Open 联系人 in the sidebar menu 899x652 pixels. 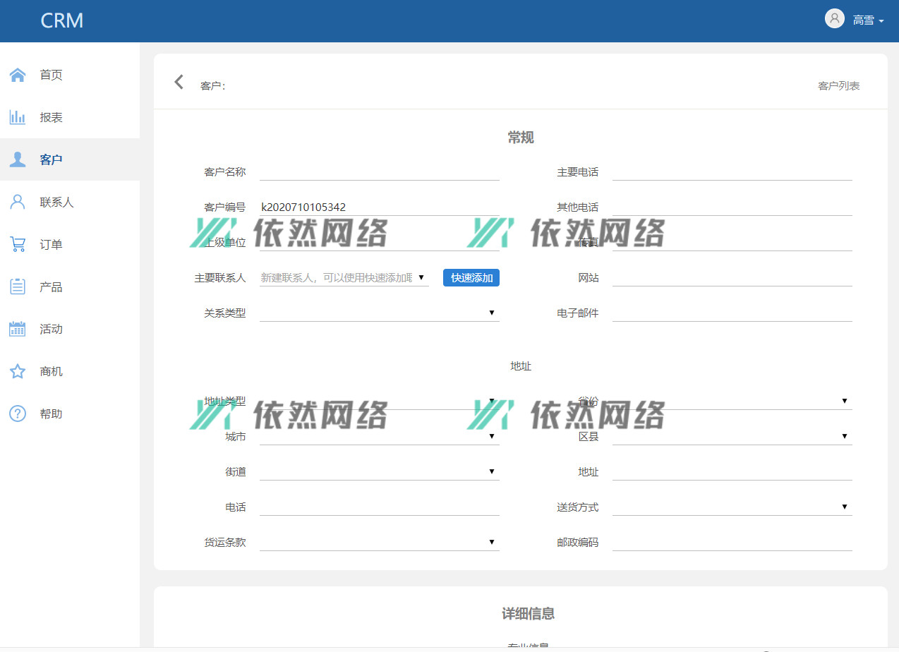click(56, 202)
